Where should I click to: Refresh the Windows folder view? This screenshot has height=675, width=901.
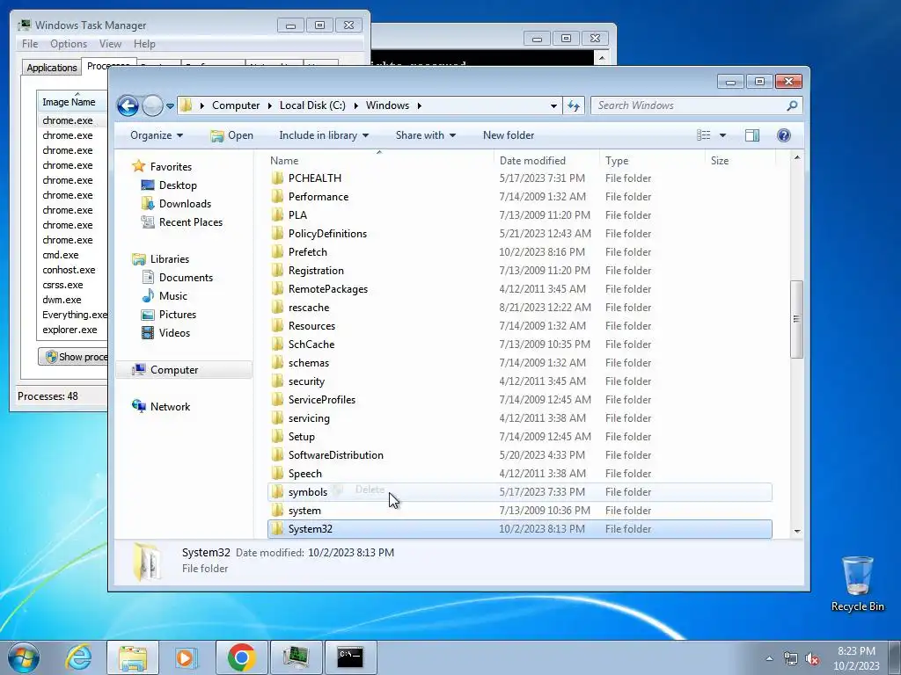pos(574,105)
